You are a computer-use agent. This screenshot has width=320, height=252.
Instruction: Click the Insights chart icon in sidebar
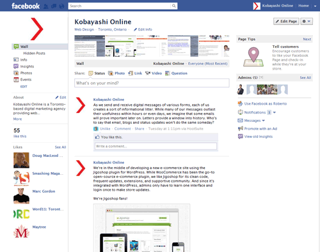(x=16, y=66)
